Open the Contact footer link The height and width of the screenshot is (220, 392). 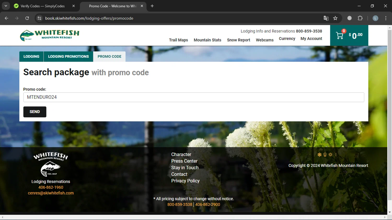click(x=179, y=174)
